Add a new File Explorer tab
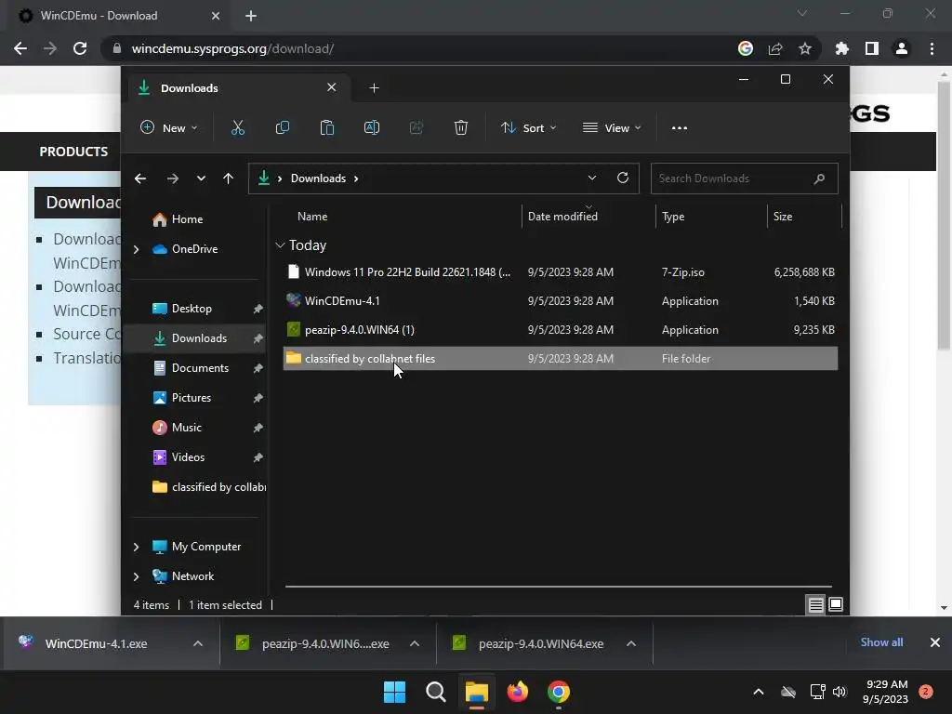The image size is (952, 714). 374,88
